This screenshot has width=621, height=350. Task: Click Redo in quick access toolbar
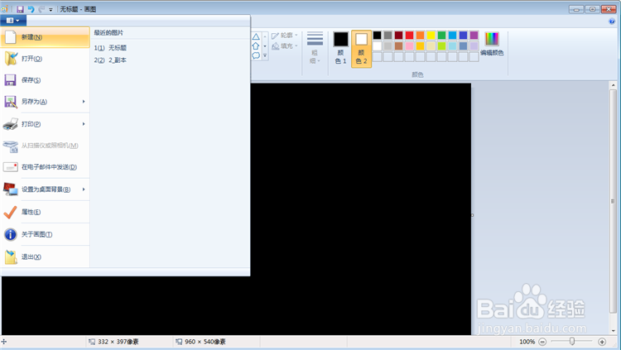click(41, 9)
